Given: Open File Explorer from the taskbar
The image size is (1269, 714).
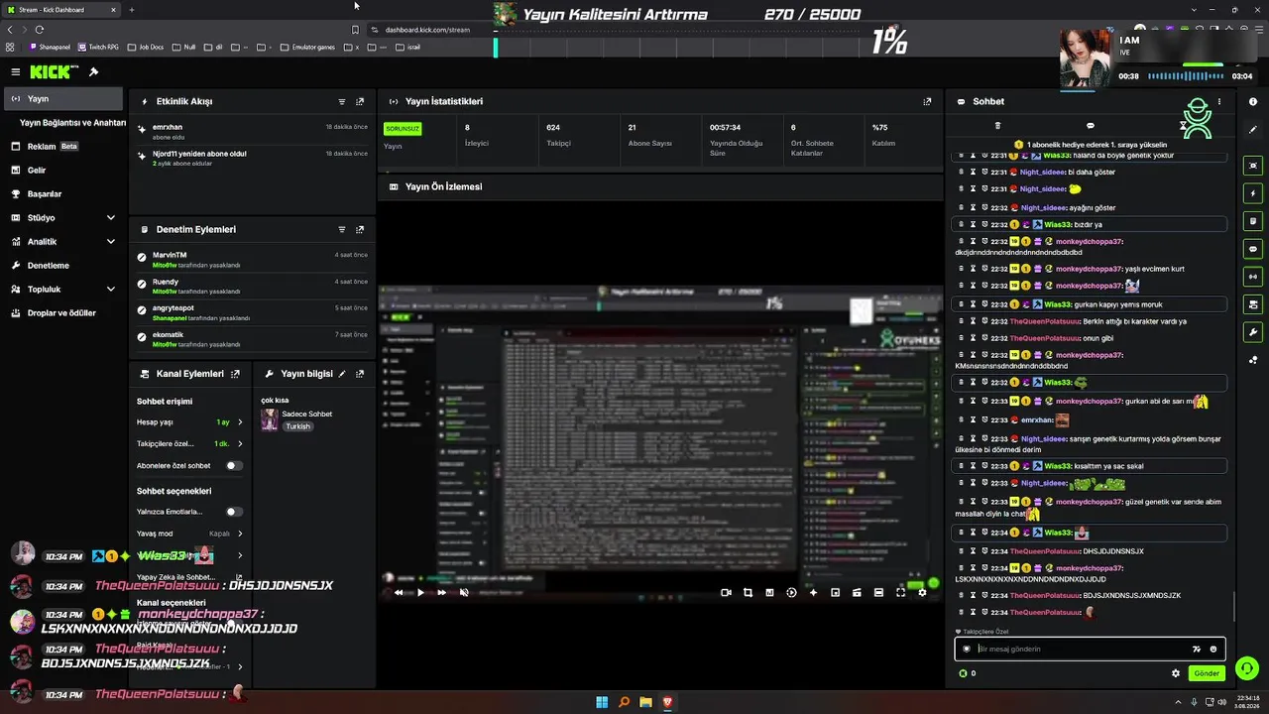Looking at the screenshot, I should pos(645,702).
